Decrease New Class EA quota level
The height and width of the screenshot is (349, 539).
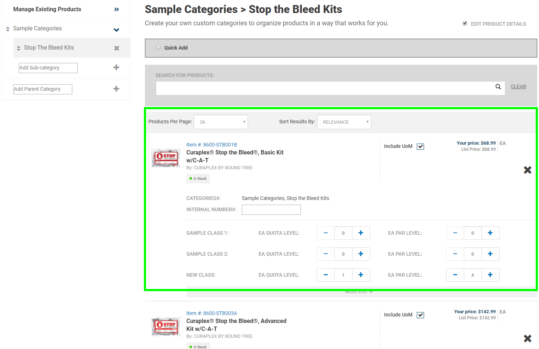coord(325,275)
